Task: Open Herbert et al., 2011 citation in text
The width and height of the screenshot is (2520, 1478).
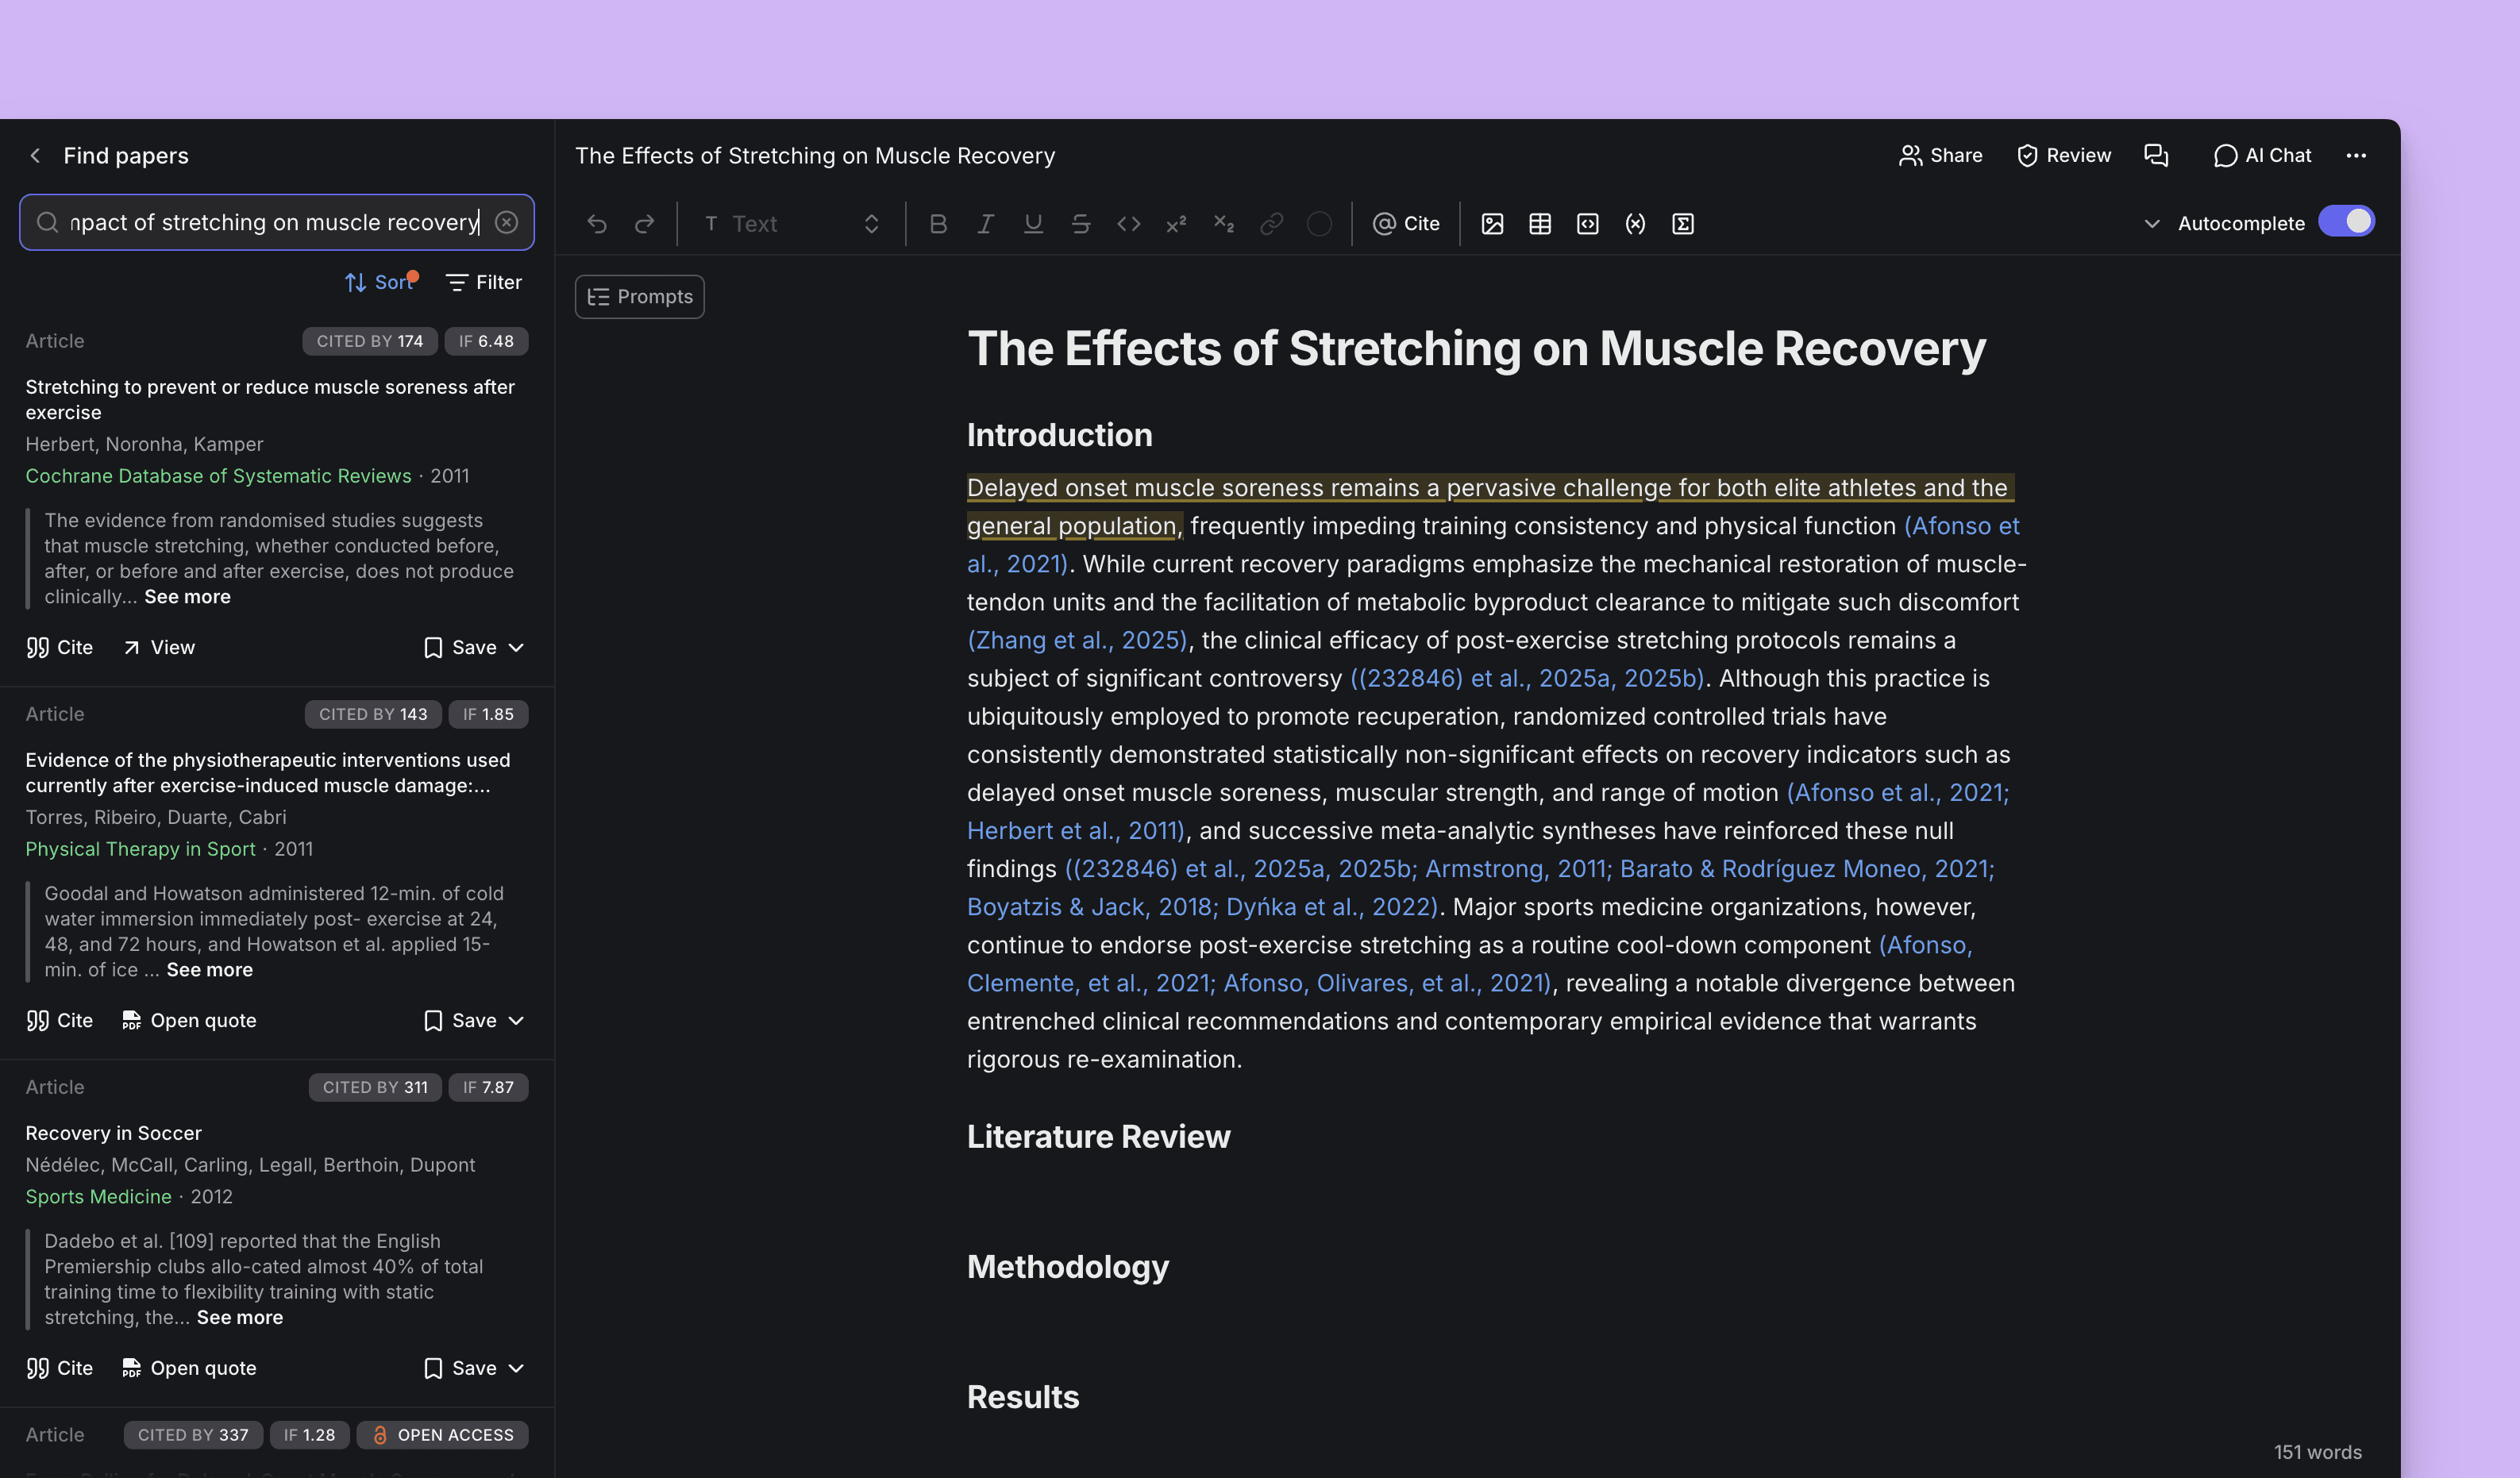Action: pos(1075,831)
